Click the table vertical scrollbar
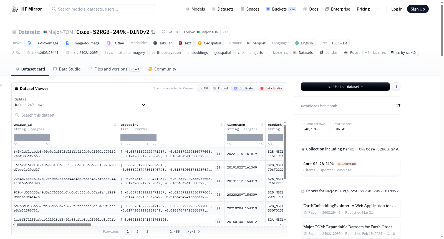The image size is (444, 239). (x=285, y=152)
